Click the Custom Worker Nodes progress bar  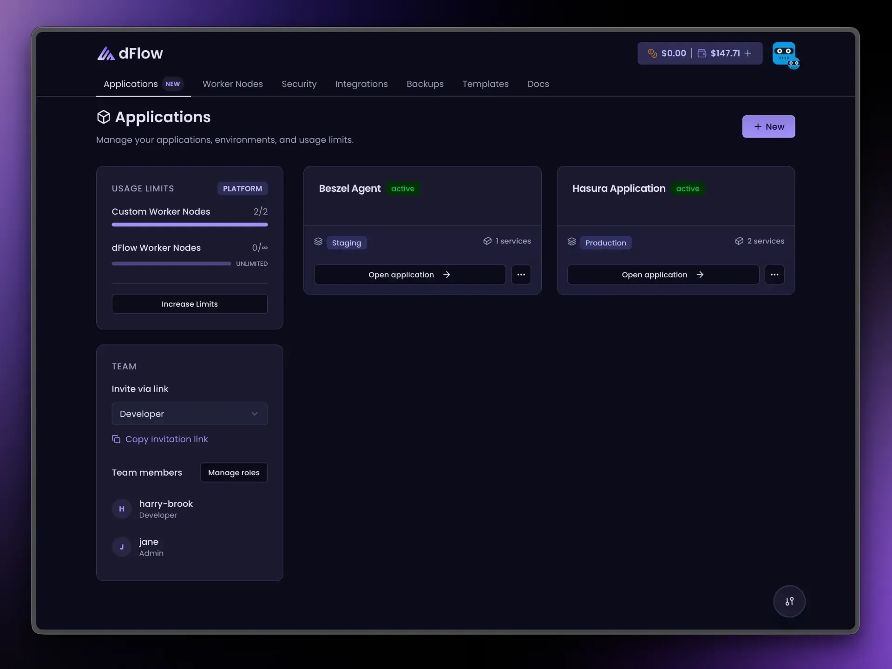point(190,224)
